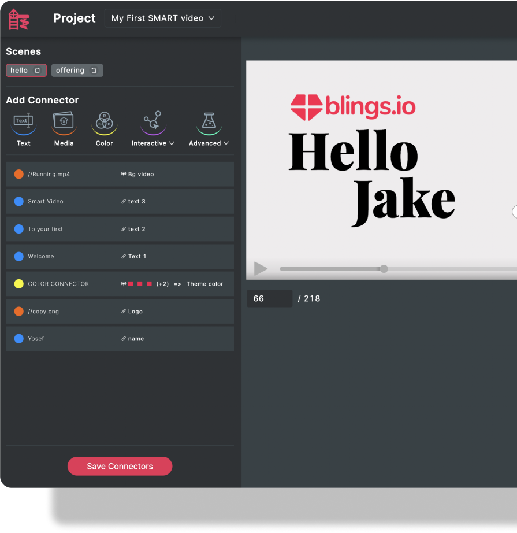Click the video progress slider handle
Viewport: 517px width, 533px height.
click(x=384, y=269)
